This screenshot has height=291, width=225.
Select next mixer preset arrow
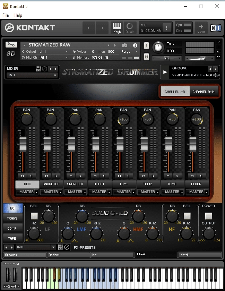click(x=56, y=69)
